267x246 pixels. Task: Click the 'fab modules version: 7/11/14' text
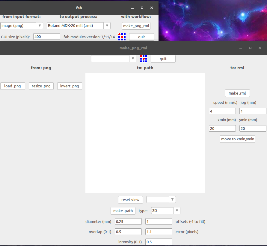(x=89, y=37)
